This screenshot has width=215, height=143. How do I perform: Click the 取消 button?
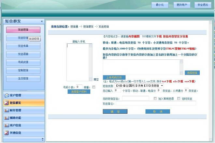(x=158, y=111)
